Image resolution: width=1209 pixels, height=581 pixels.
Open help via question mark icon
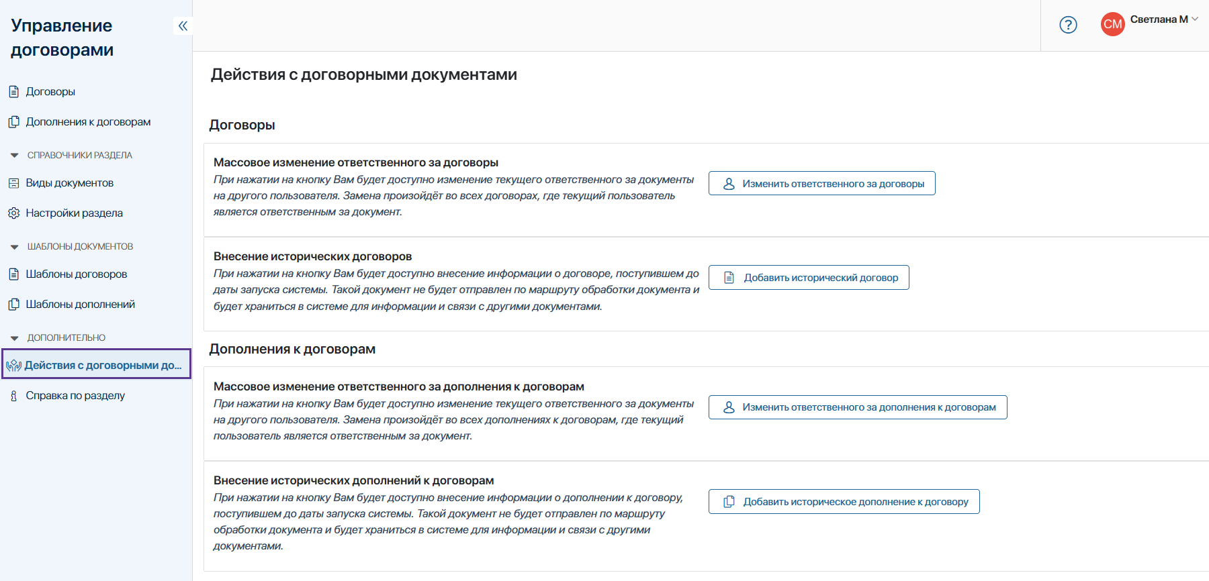point(1068,25)
